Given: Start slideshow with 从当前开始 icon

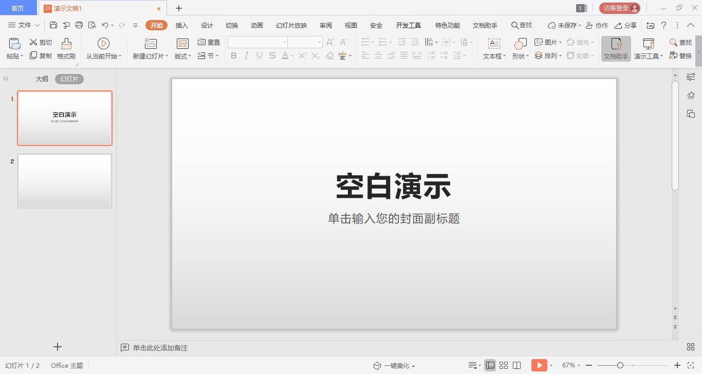Looking at the screenshot, I should pyautogui.click(x=103, y=49).
